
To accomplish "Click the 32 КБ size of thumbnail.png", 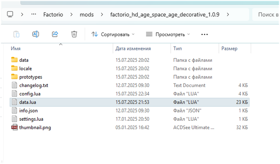I will tap(242, 127).
